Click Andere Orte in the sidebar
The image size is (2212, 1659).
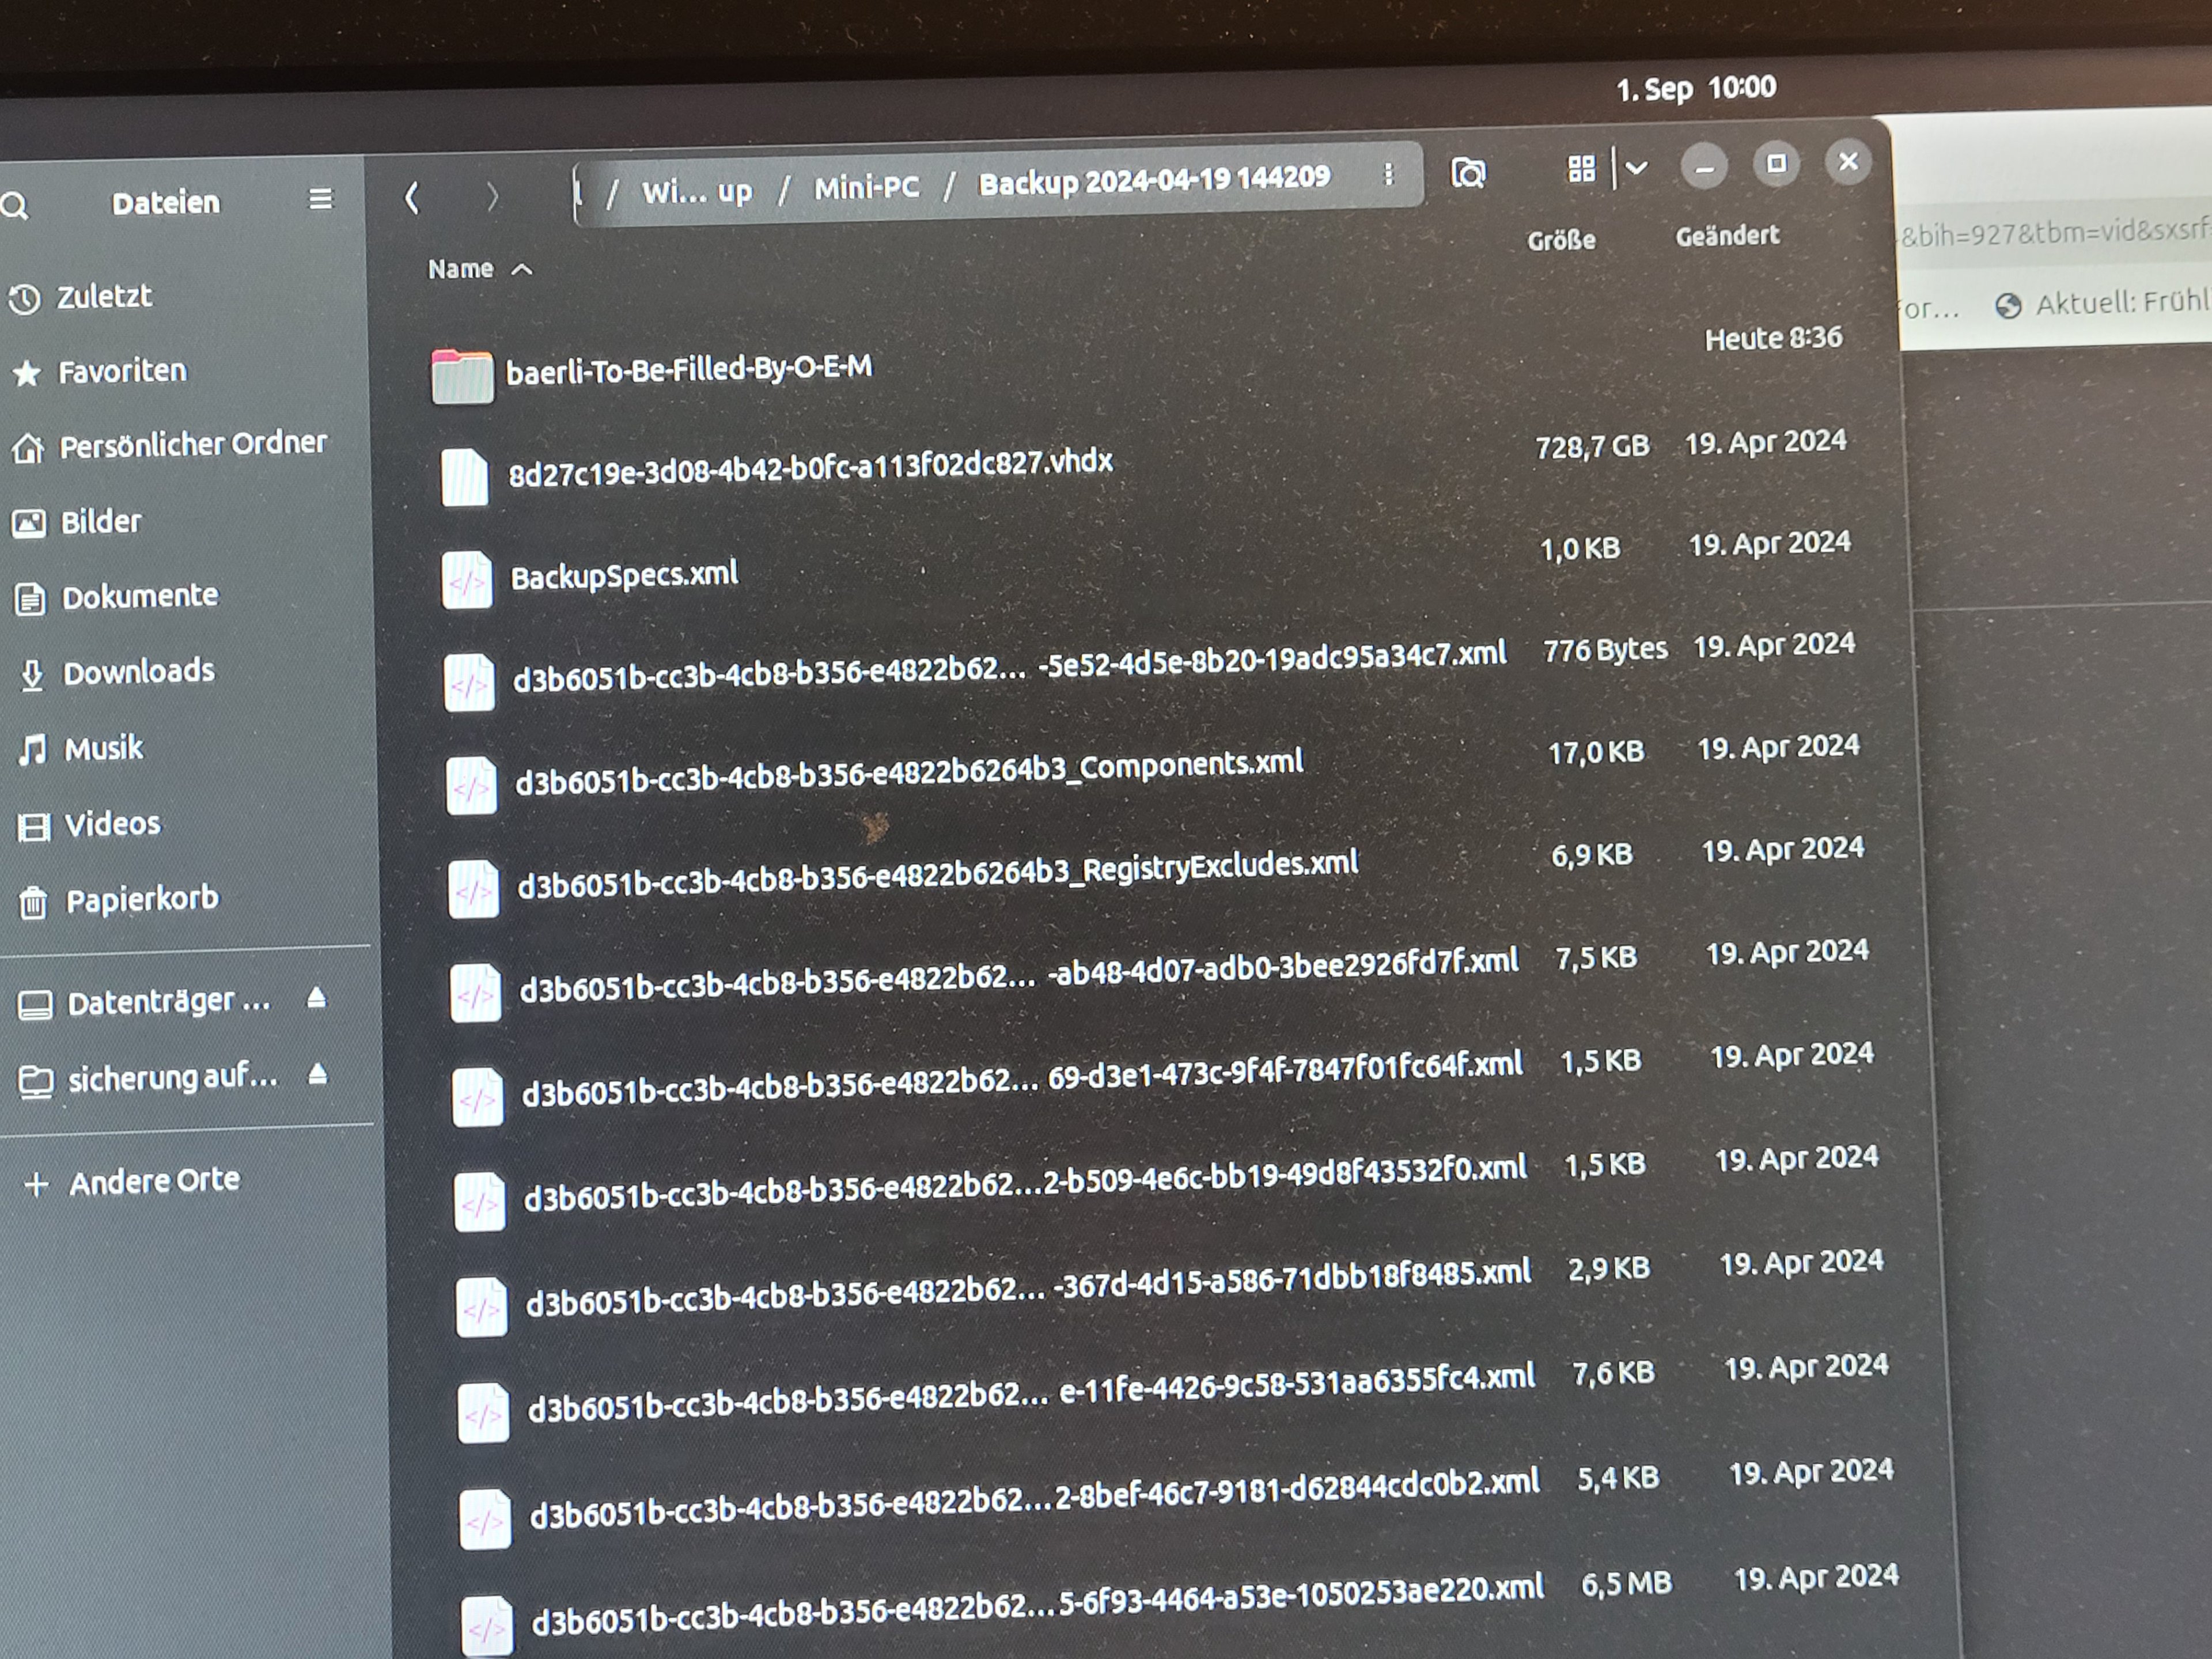click(154, 1181)
